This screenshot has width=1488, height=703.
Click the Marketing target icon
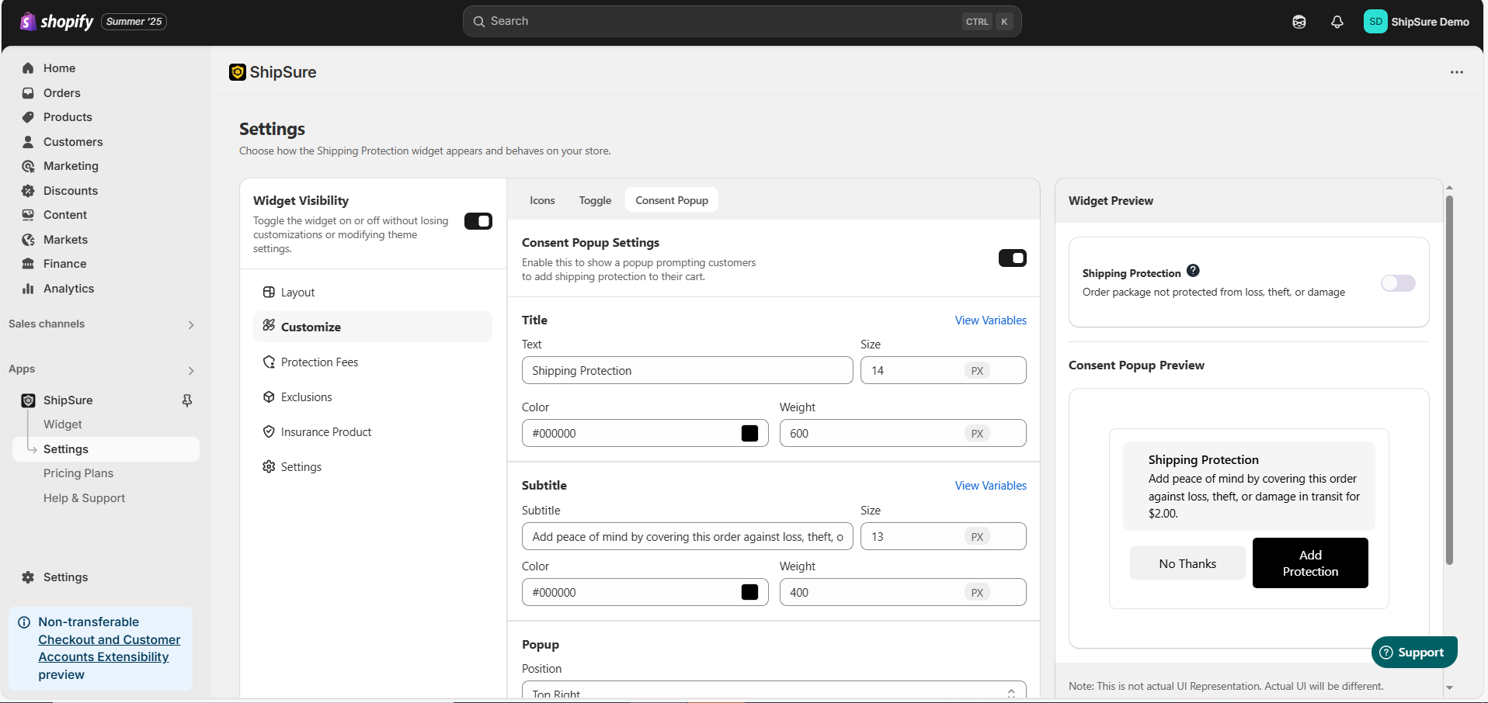(28, 166)
